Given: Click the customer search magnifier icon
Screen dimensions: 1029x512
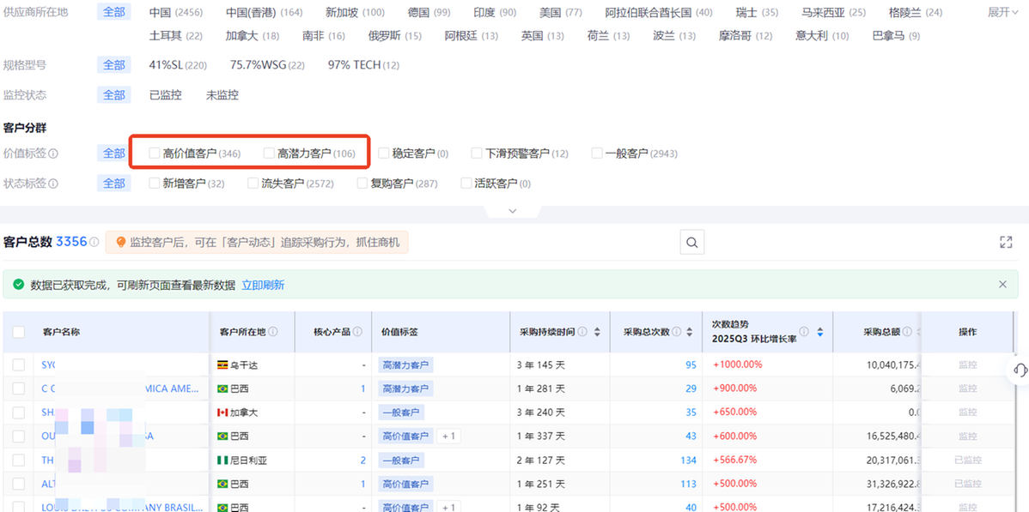Looking at the screenshot, I should point(691,243).
